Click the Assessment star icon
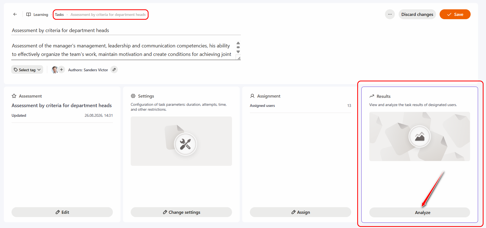This screenshot has height=228, width=486. click(x=14, y=96)
